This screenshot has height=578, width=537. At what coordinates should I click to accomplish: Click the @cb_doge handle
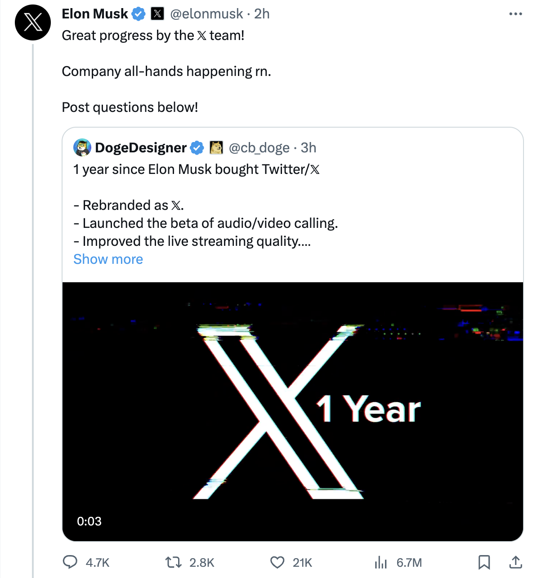point(259,147)
